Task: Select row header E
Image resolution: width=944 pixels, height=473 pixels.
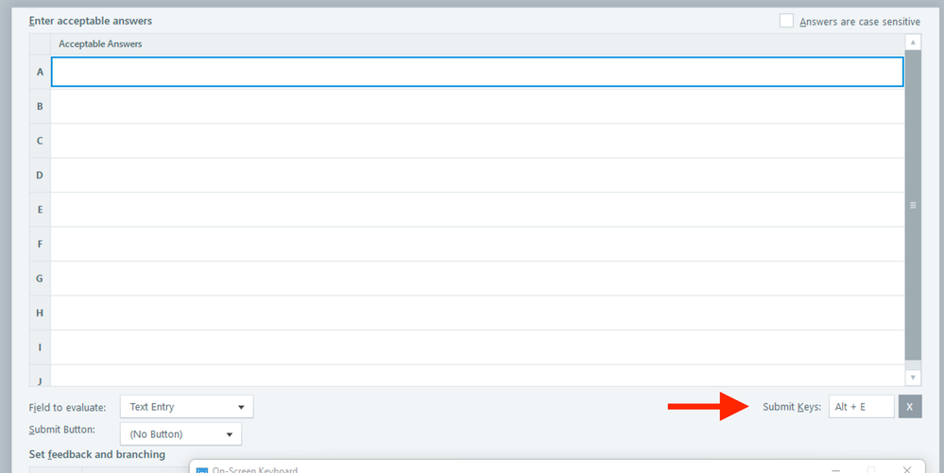Action: pos(40,210)
